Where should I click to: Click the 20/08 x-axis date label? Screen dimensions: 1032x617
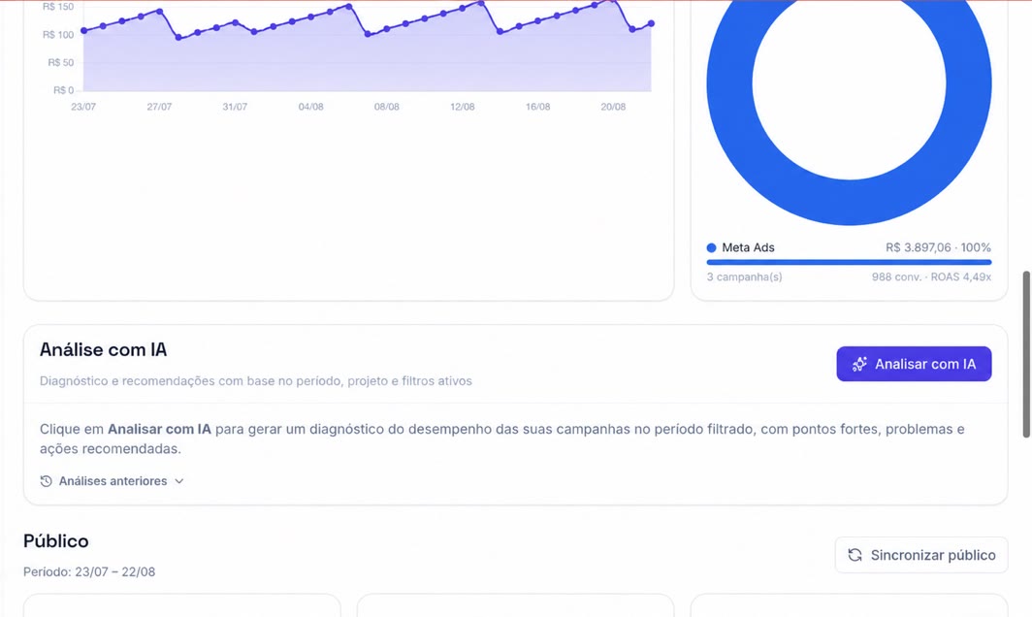click(613, 107)
